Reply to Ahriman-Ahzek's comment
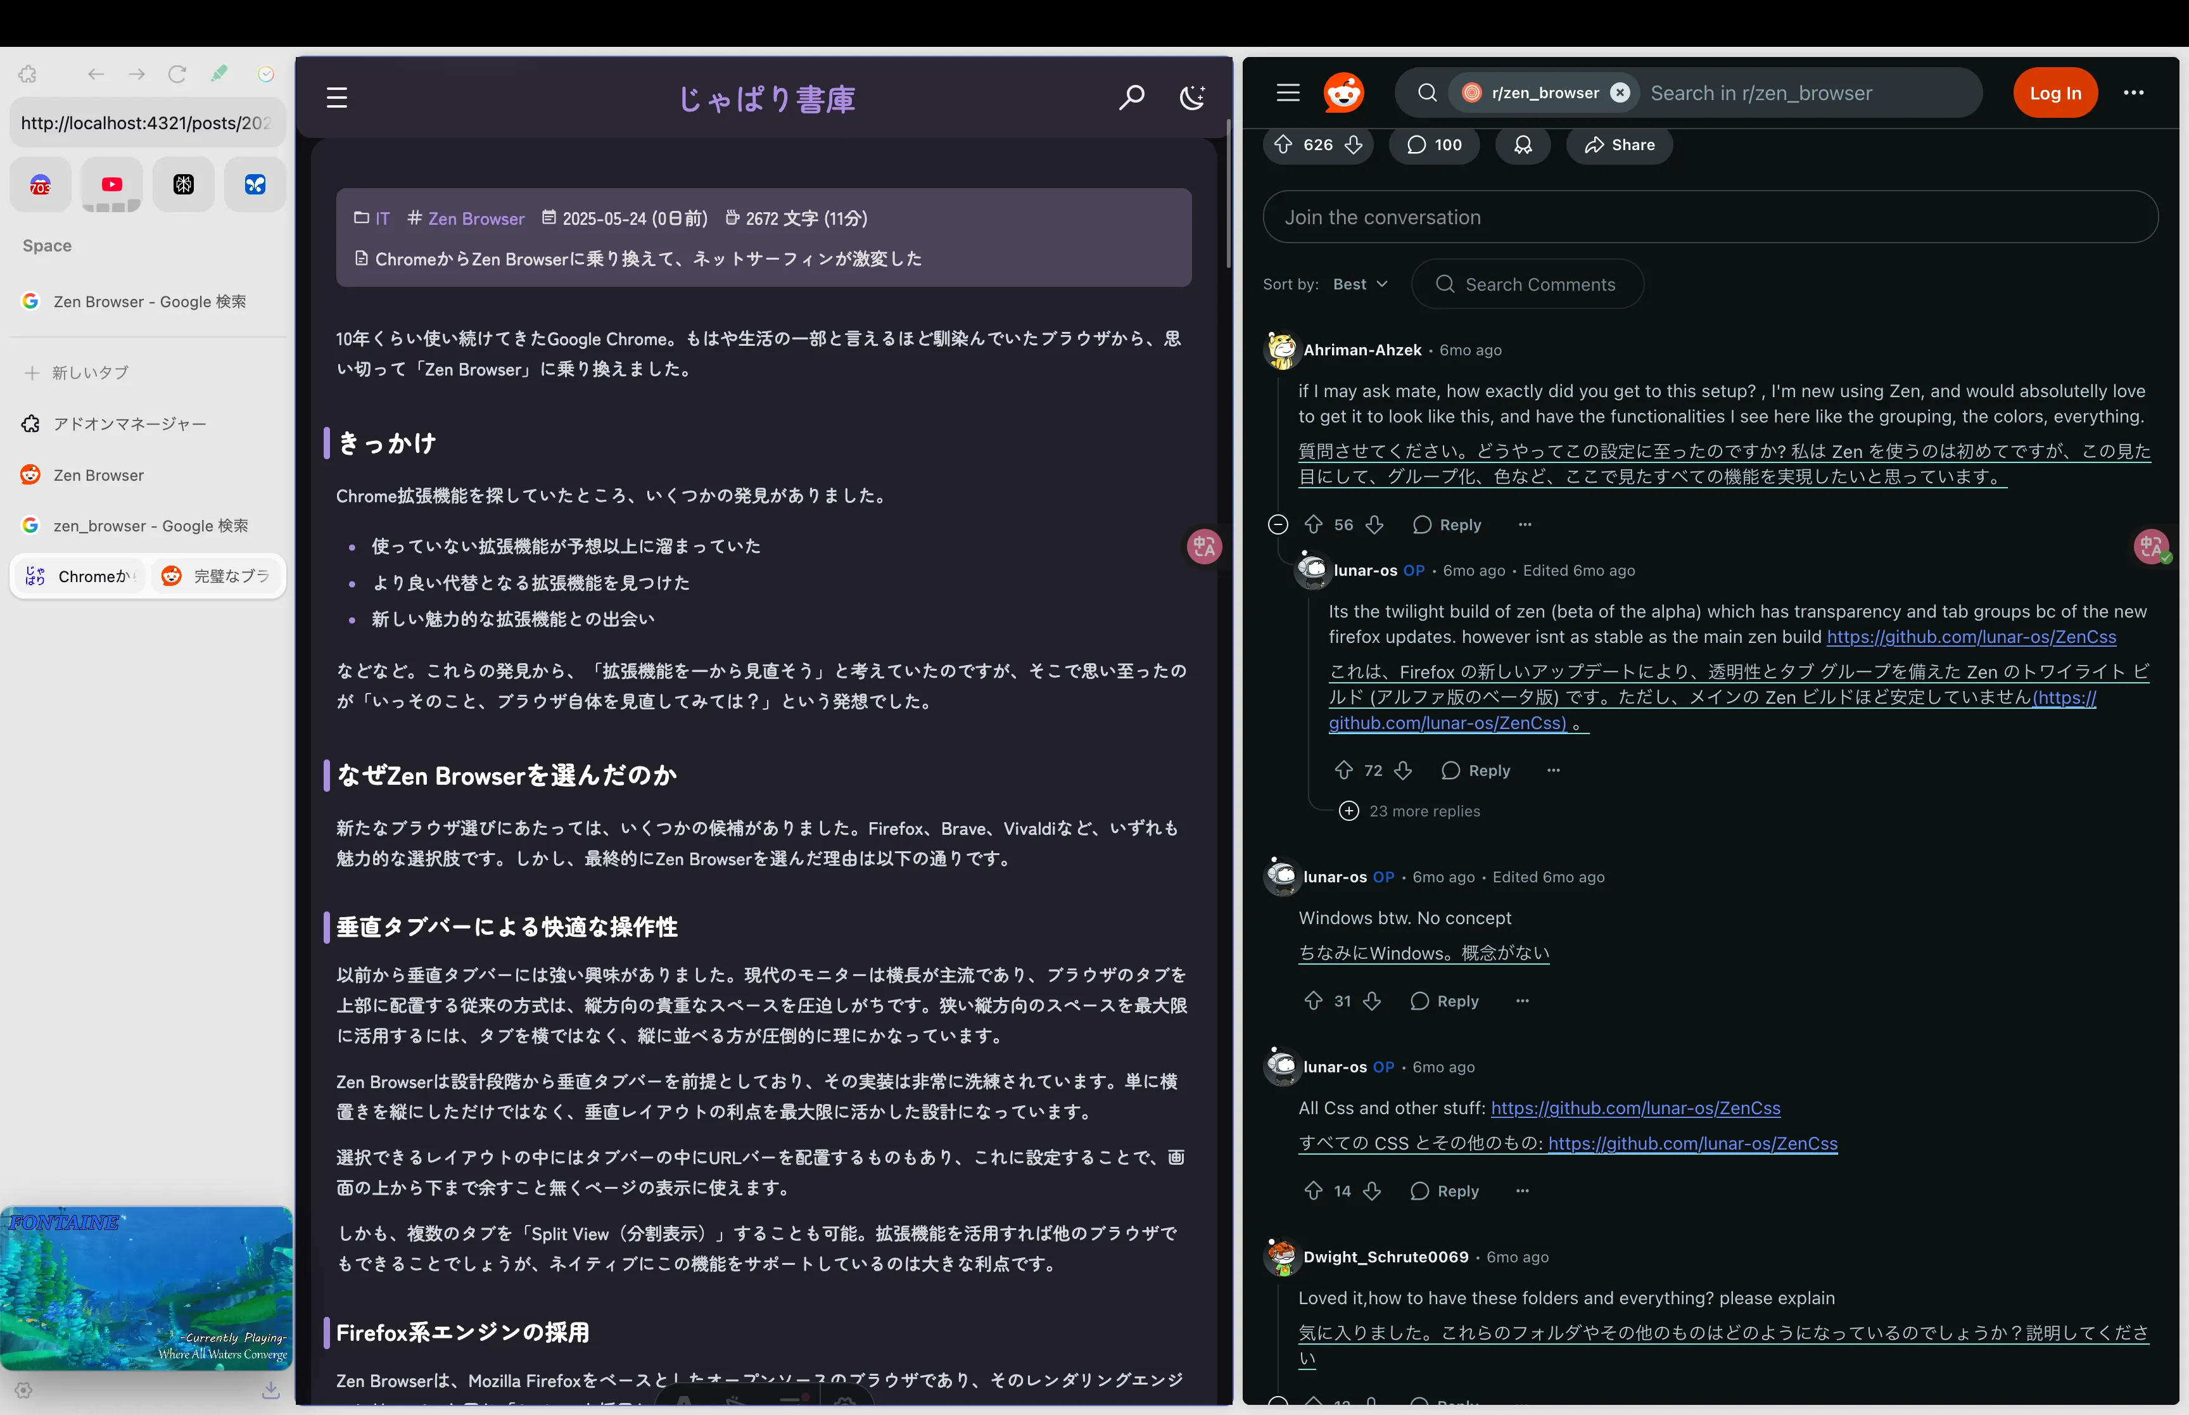2189x1415 pixels. pos(1447,524)
